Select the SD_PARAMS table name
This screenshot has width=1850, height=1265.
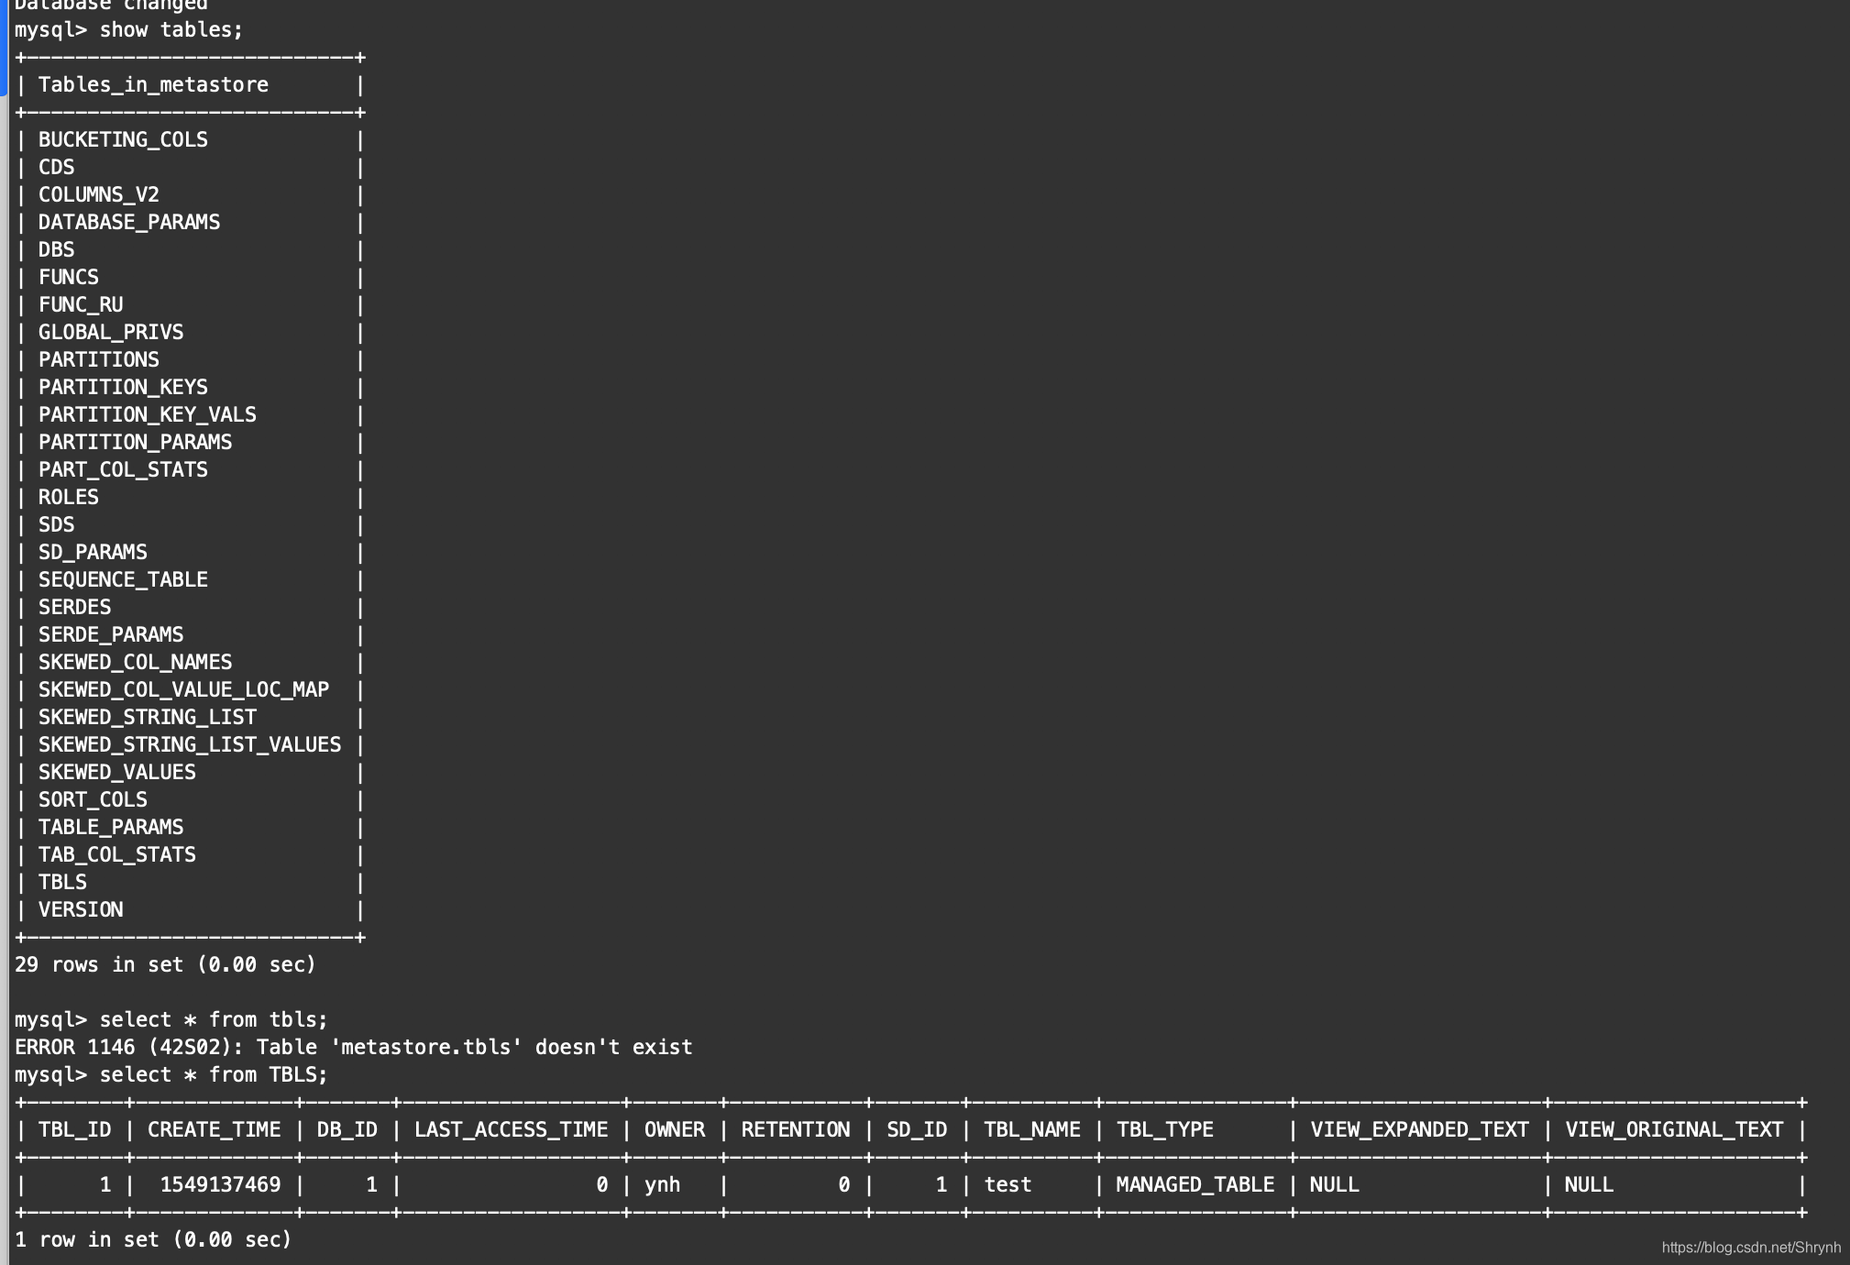93,552
